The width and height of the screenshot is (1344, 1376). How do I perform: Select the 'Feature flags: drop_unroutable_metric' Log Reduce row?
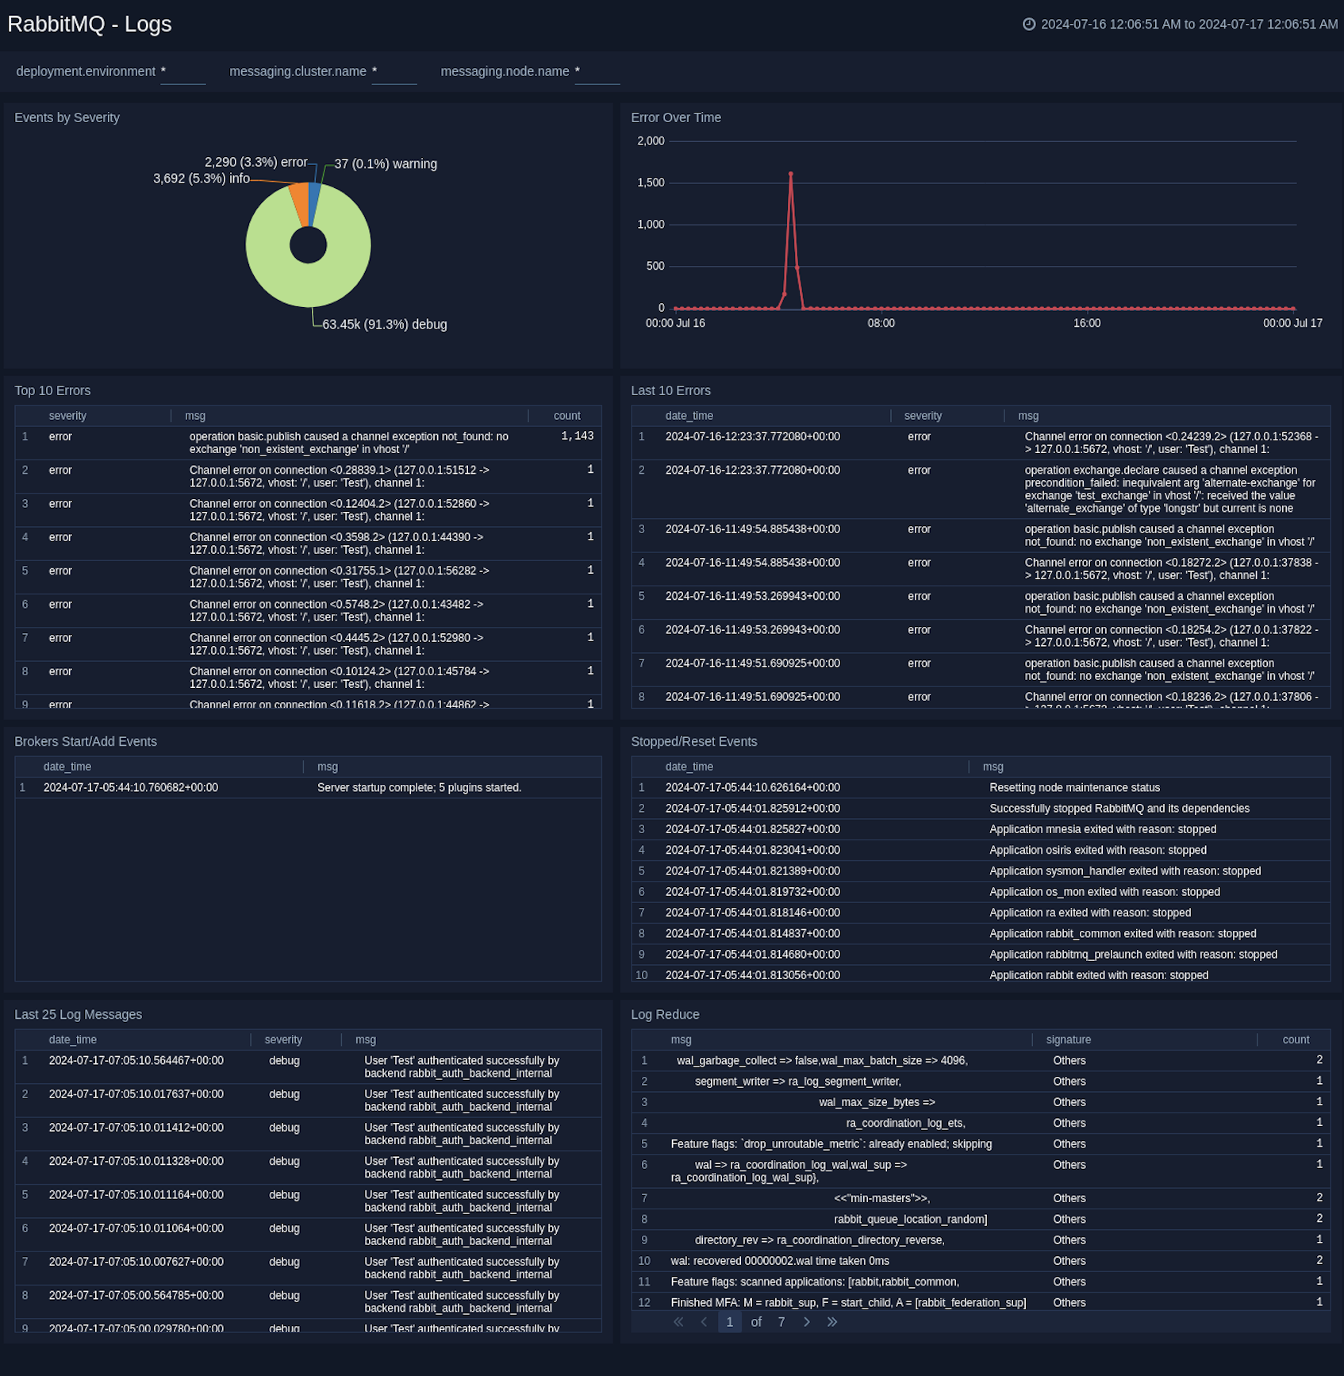(x=981, y=1144)
